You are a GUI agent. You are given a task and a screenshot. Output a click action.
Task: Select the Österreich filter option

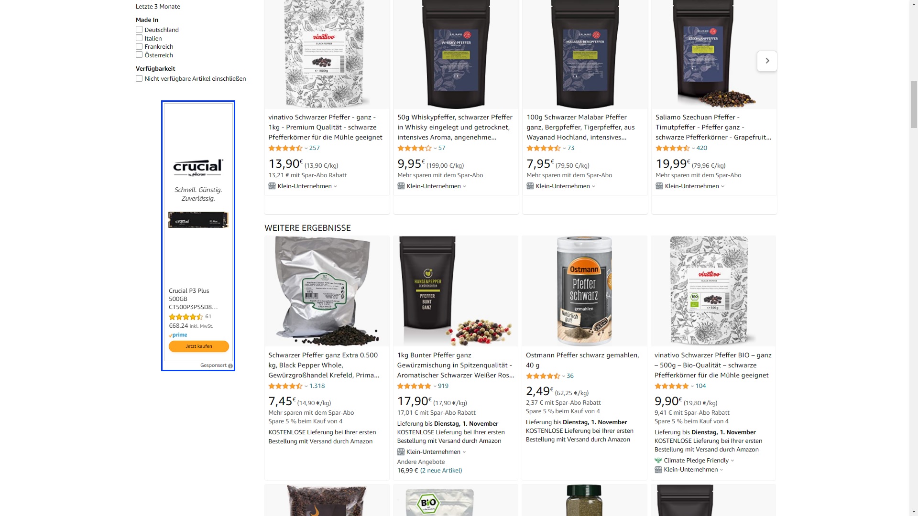coord(159,55)
